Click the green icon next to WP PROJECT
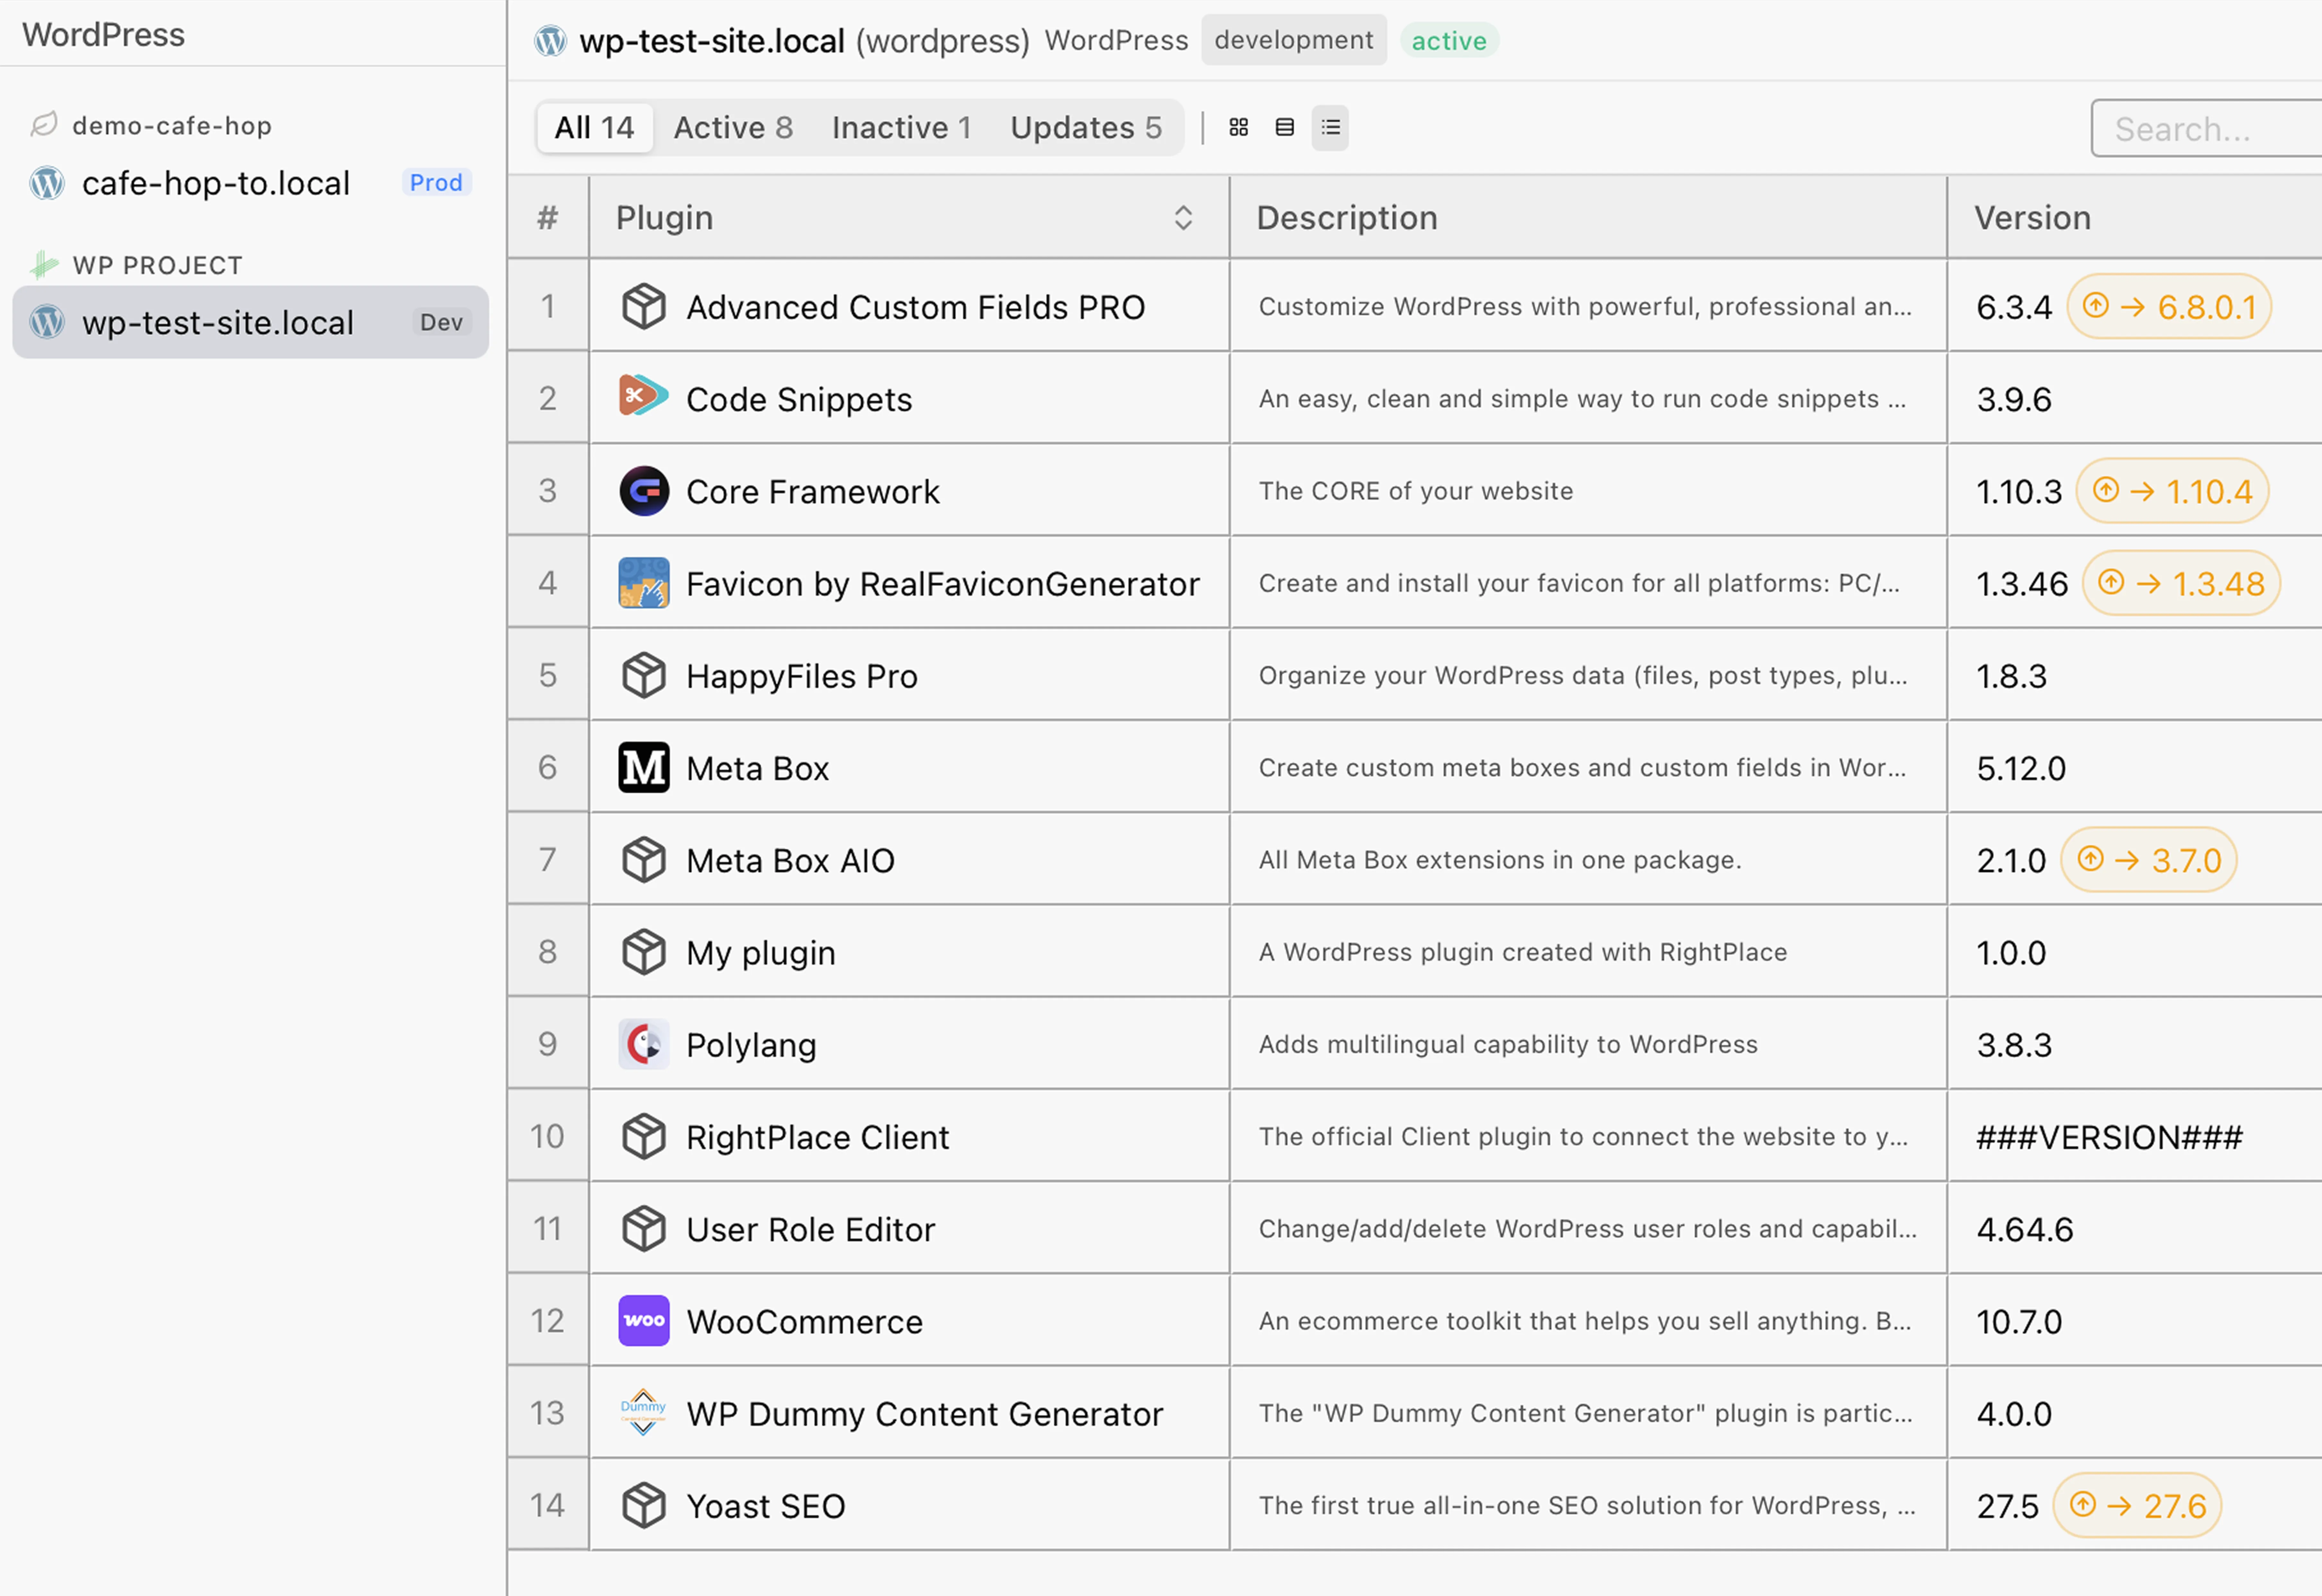Viewport: 2322px width, 1596px height. click(44, 265)
